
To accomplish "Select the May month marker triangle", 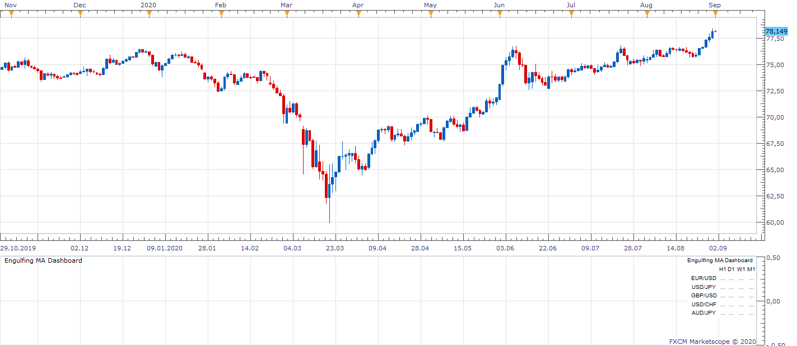I will point(430,14).
